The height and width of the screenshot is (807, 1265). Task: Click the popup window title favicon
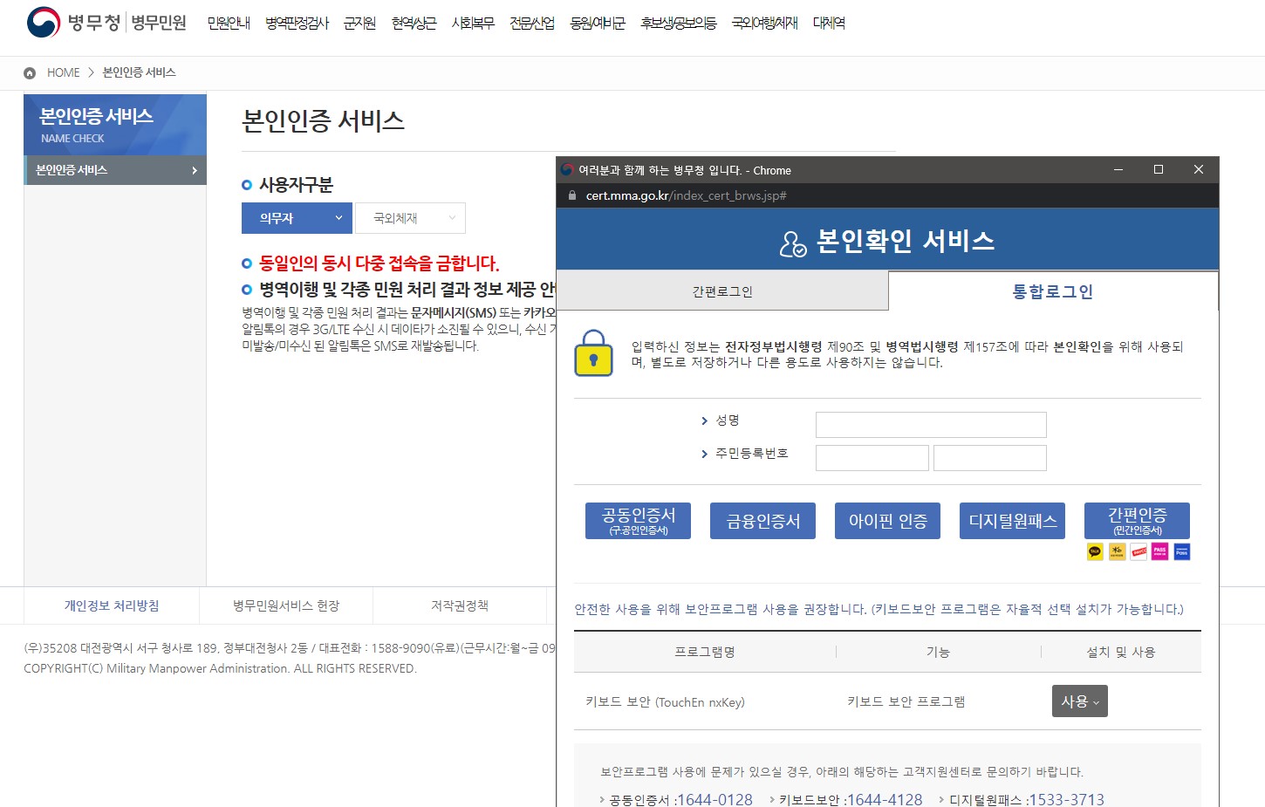click(x=567, y=170)
